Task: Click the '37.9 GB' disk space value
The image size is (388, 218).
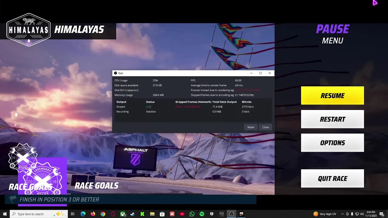Action: (157, 85)
